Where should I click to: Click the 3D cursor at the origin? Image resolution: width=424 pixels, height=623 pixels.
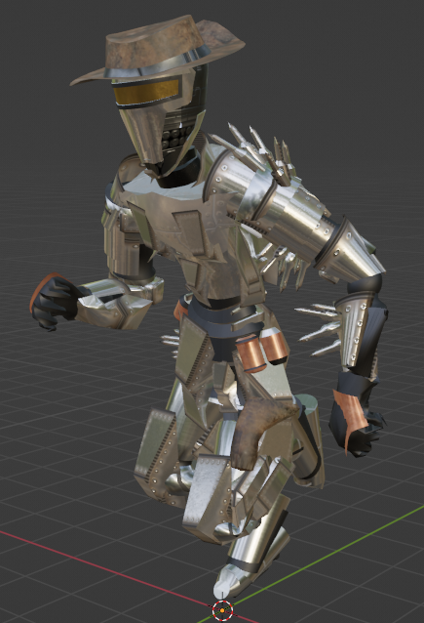[222, 610]
